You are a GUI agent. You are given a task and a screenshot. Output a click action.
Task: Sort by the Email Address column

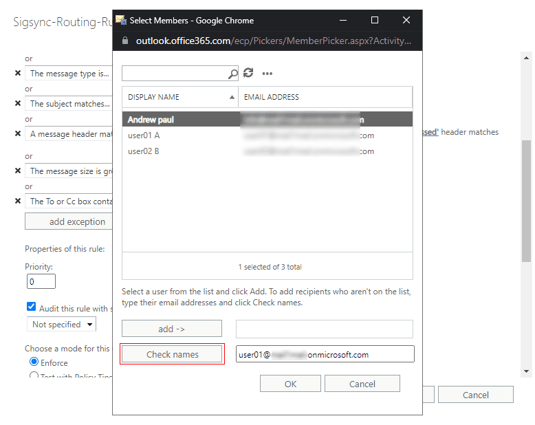[325, 97]
